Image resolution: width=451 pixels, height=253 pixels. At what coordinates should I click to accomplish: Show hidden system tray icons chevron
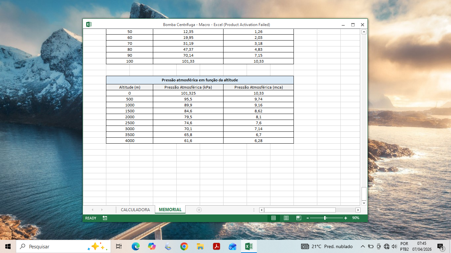click(x=363, y=246)
